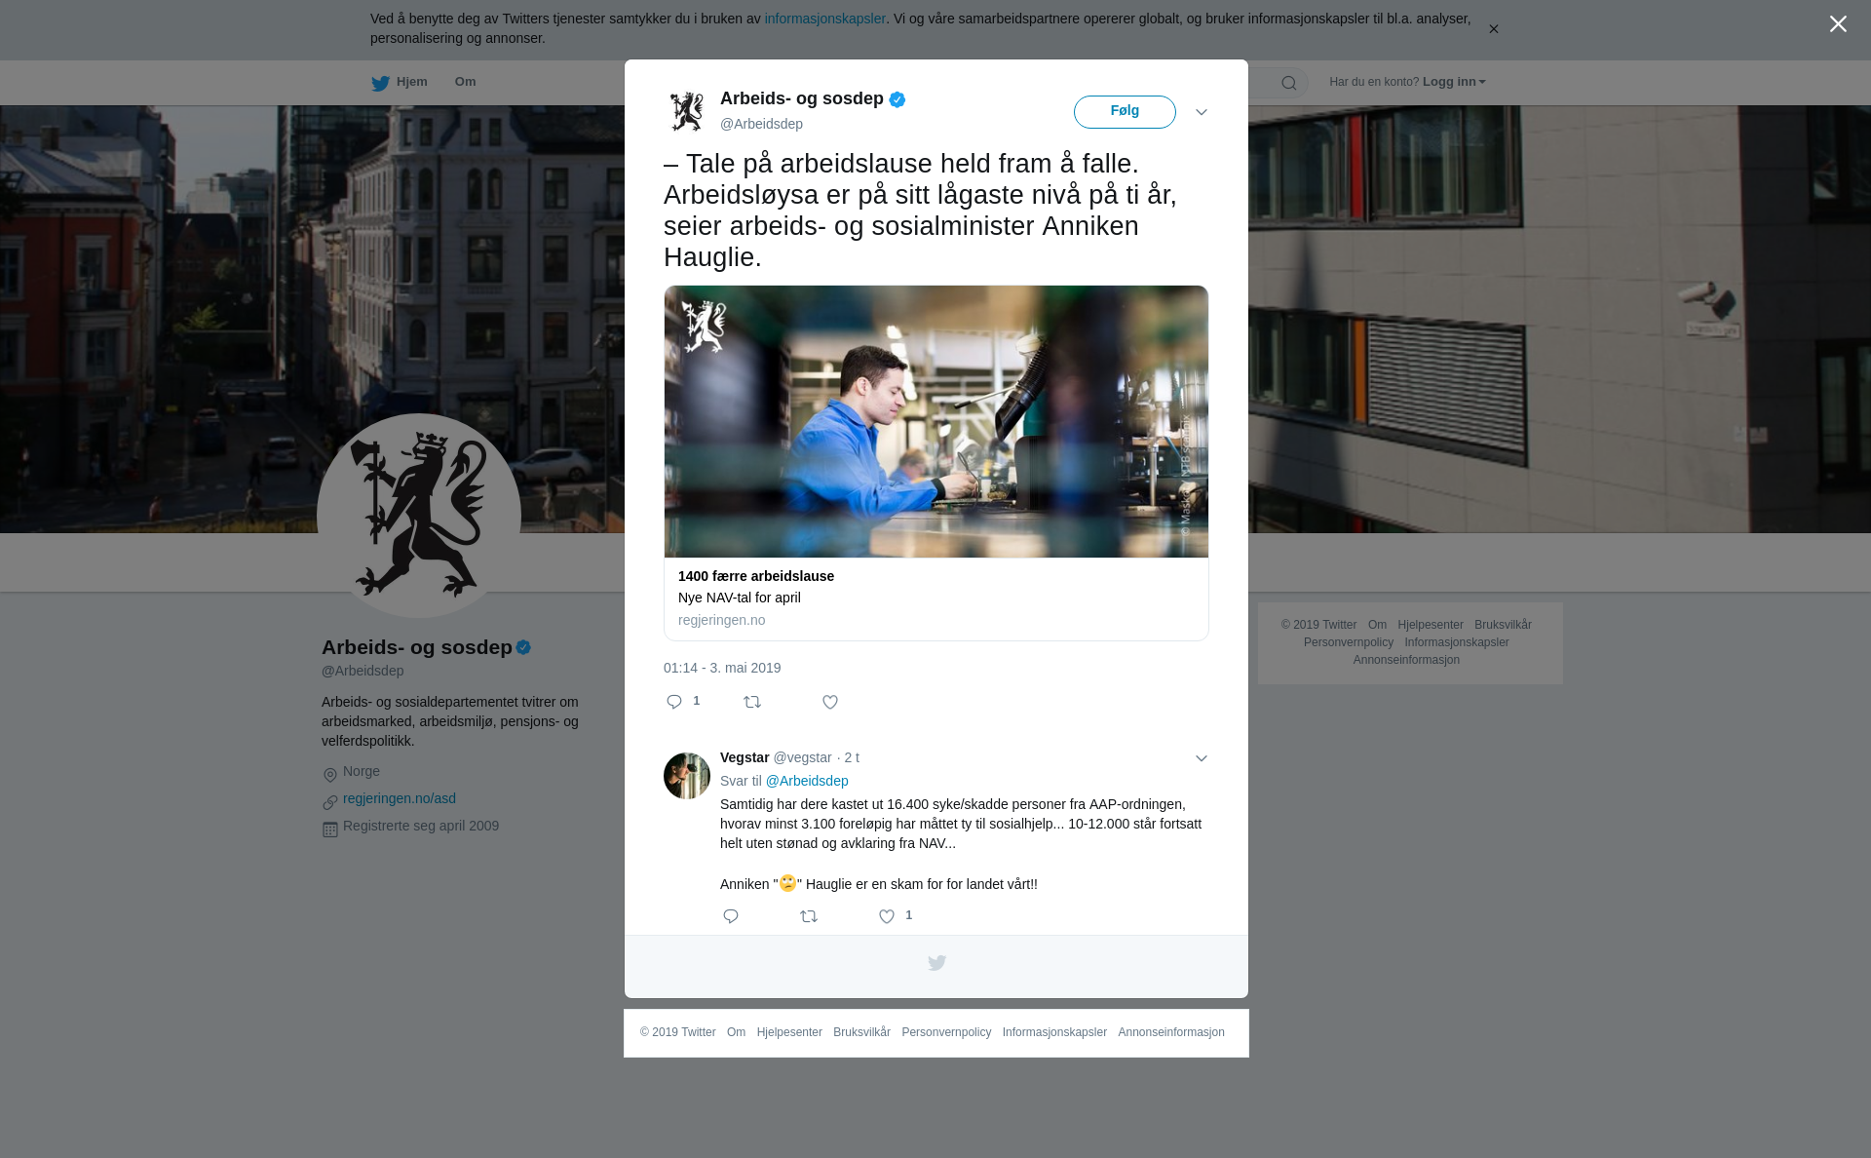Click the search magnifier icon

(x=1289, y=83)
